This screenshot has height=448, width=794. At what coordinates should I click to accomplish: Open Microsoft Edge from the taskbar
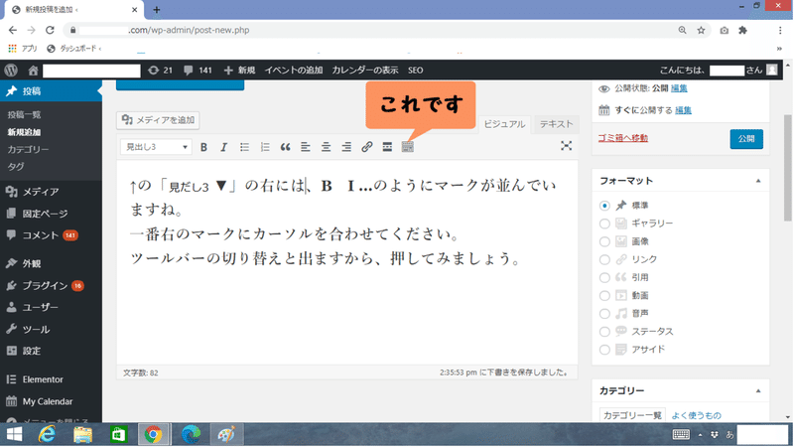click(191, 435)
